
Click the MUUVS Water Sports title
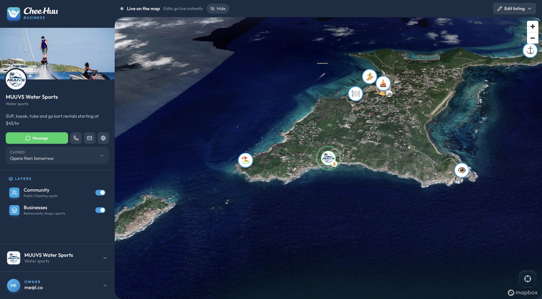tap(32, 97)
